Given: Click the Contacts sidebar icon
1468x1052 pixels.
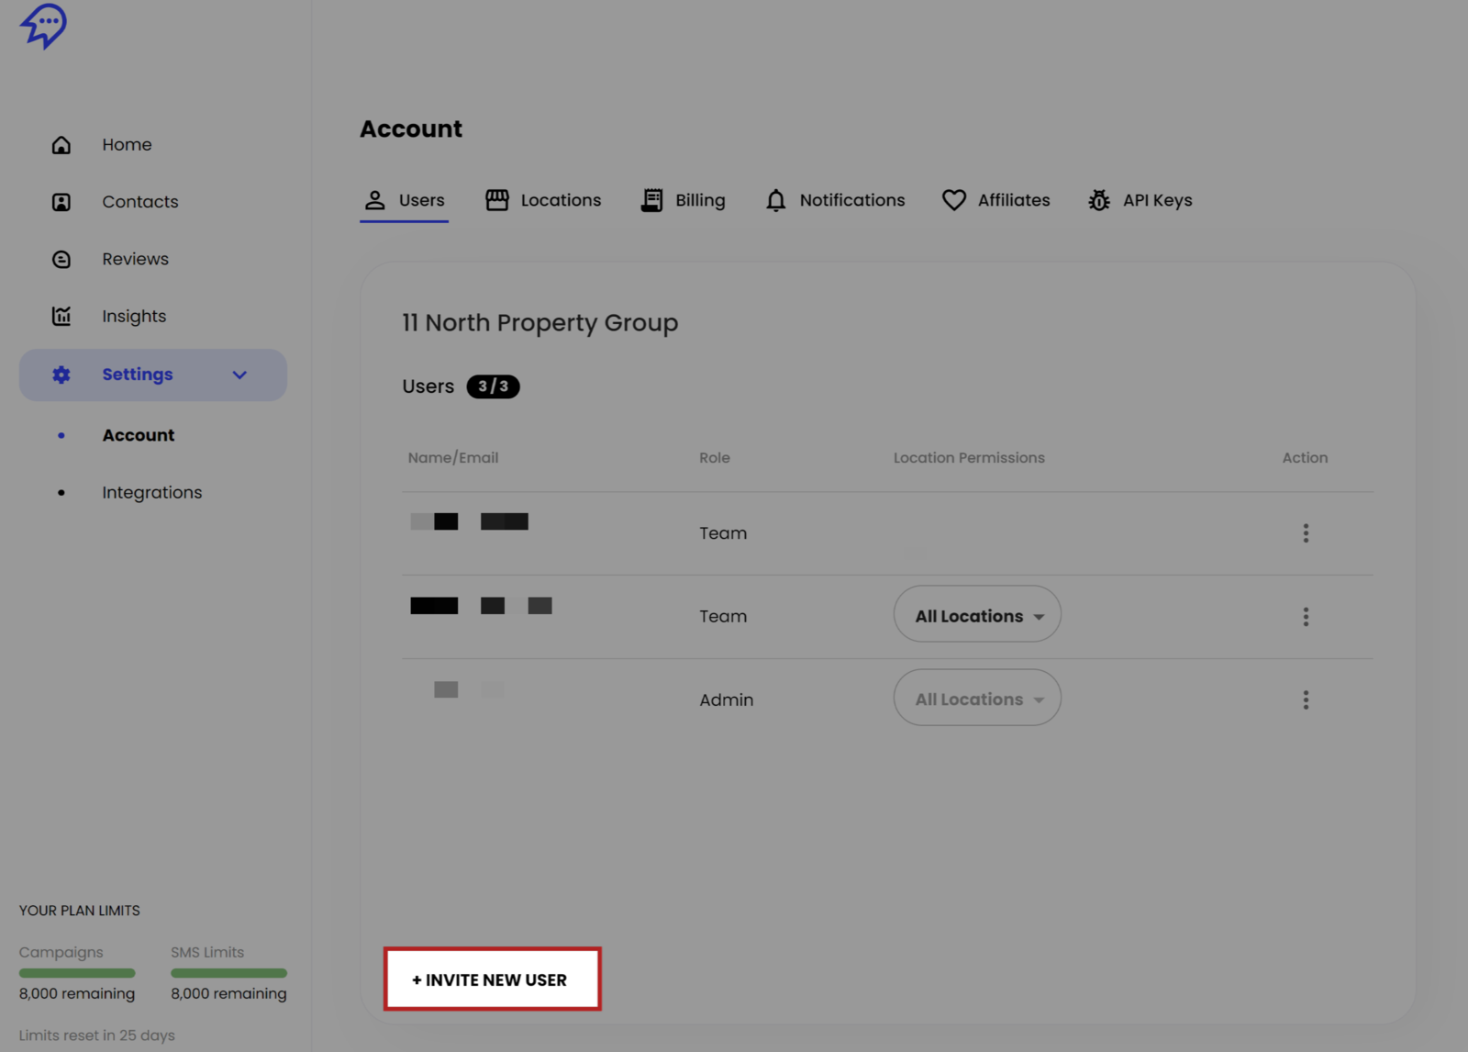Looking at the screenshot, I should click(x=61, y=202).
